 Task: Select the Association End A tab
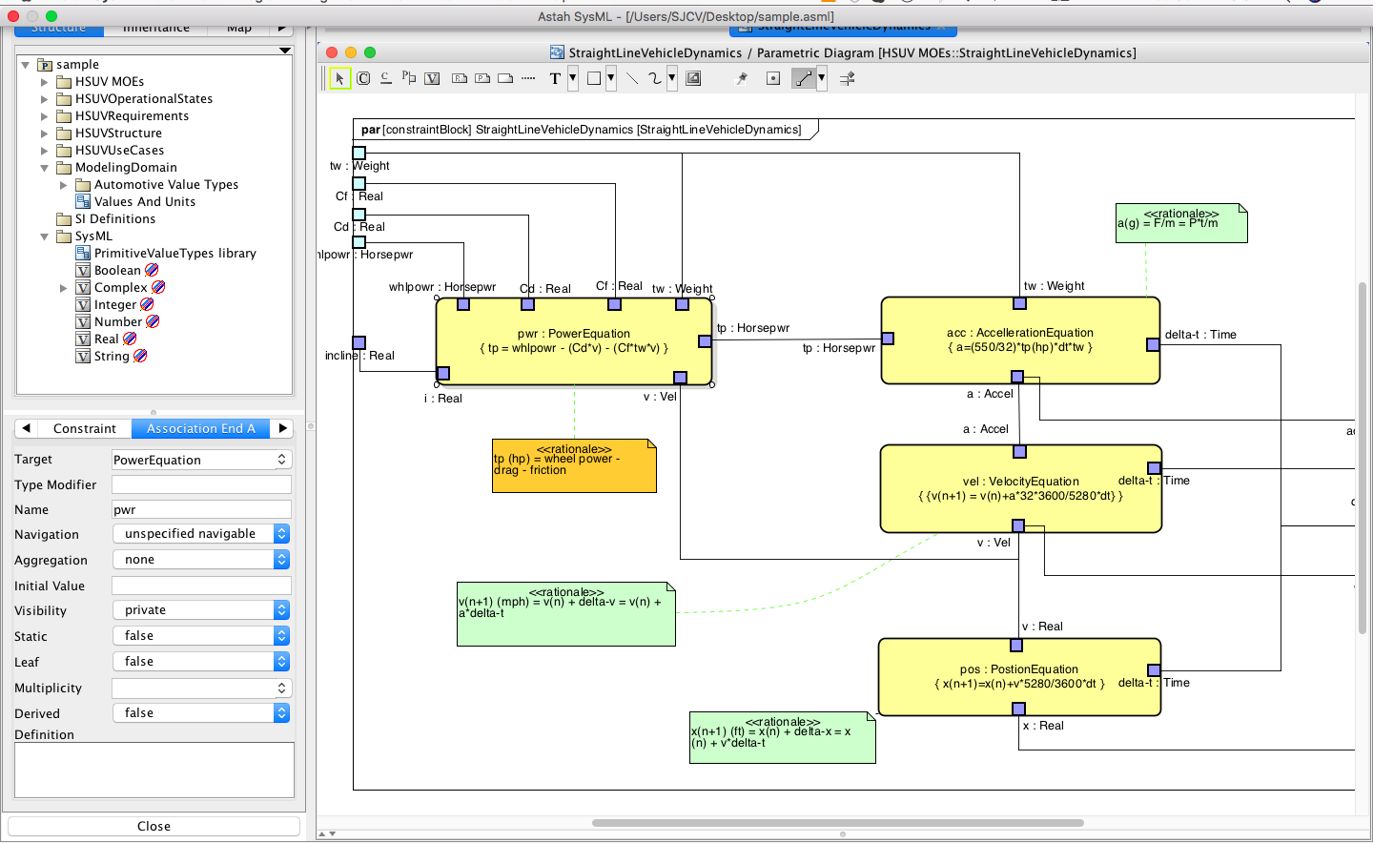(201, 429)
